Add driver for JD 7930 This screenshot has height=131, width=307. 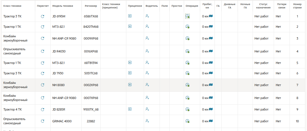pos(147,73)
